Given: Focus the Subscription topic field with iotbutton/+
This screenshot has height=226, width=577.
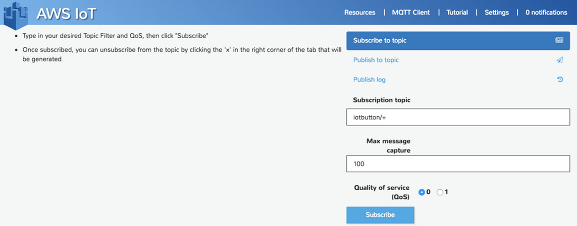Looking at the screenshot, I should pyautogui.click(x=457, y=117).
